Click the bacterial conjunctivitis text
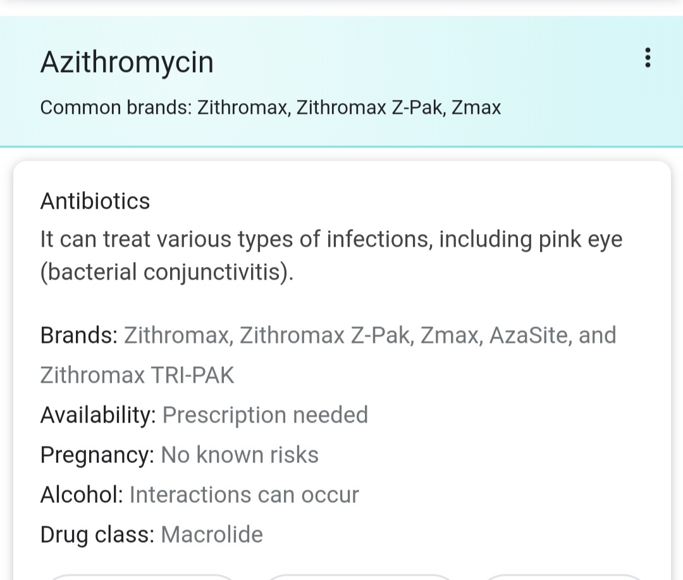This screenshot has height=580, width=683. 167,273
